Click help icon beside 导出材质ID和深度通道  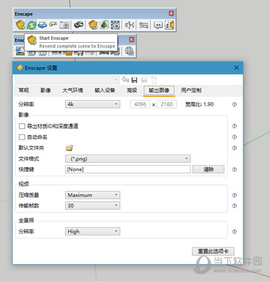[x=235, y=126]
